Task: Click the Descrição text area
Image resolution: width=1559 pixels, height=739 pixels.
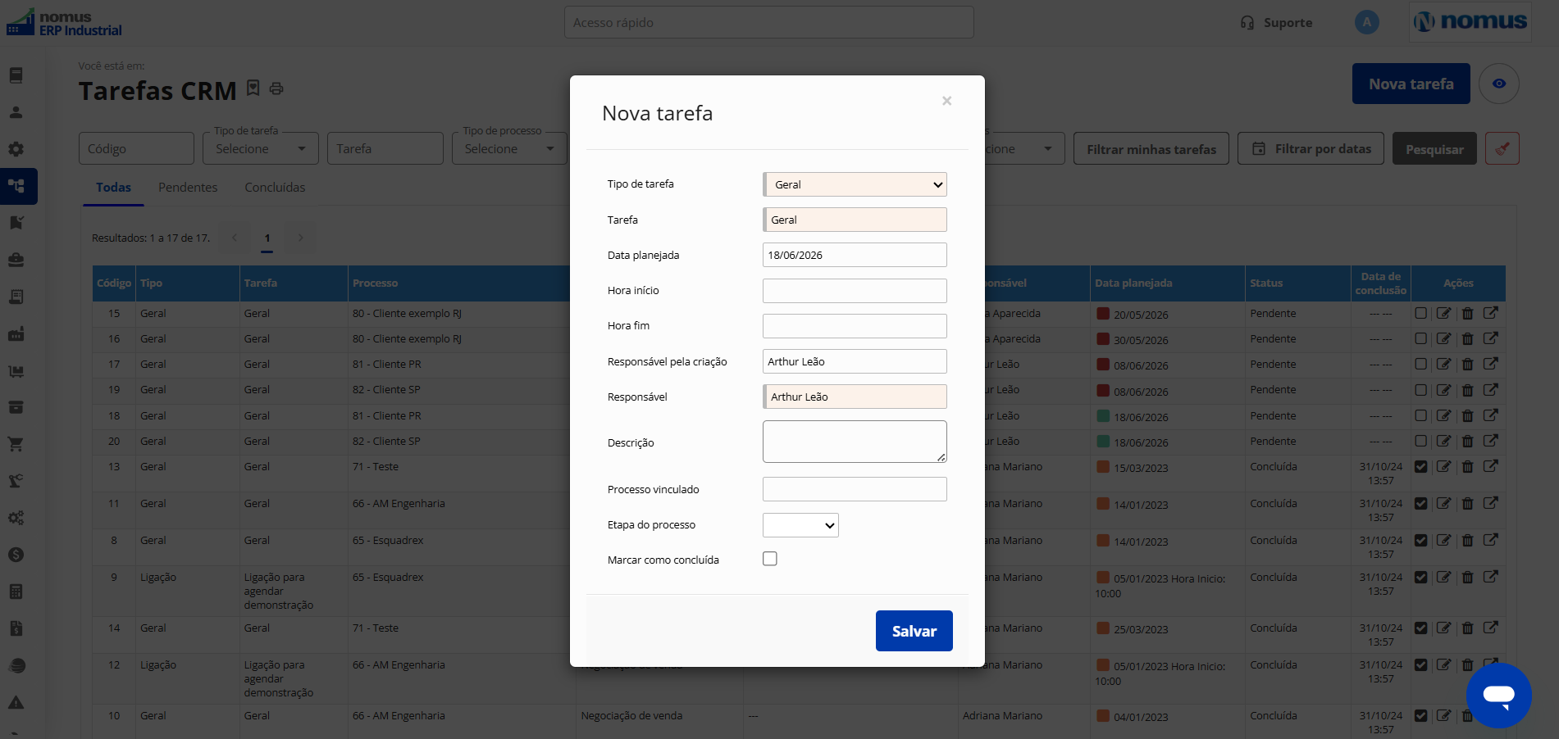Action: coord(855,442)
